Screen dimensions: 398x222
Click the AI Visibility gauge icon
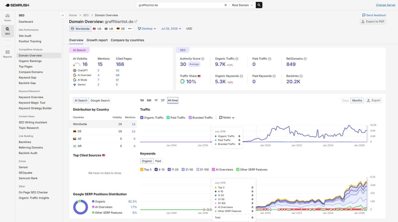77,65
